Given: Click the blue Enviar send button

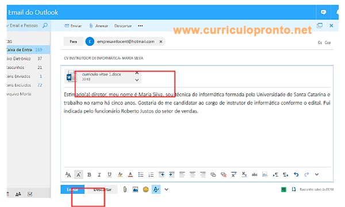Looking at the screenshot, I should coord(72,189).
